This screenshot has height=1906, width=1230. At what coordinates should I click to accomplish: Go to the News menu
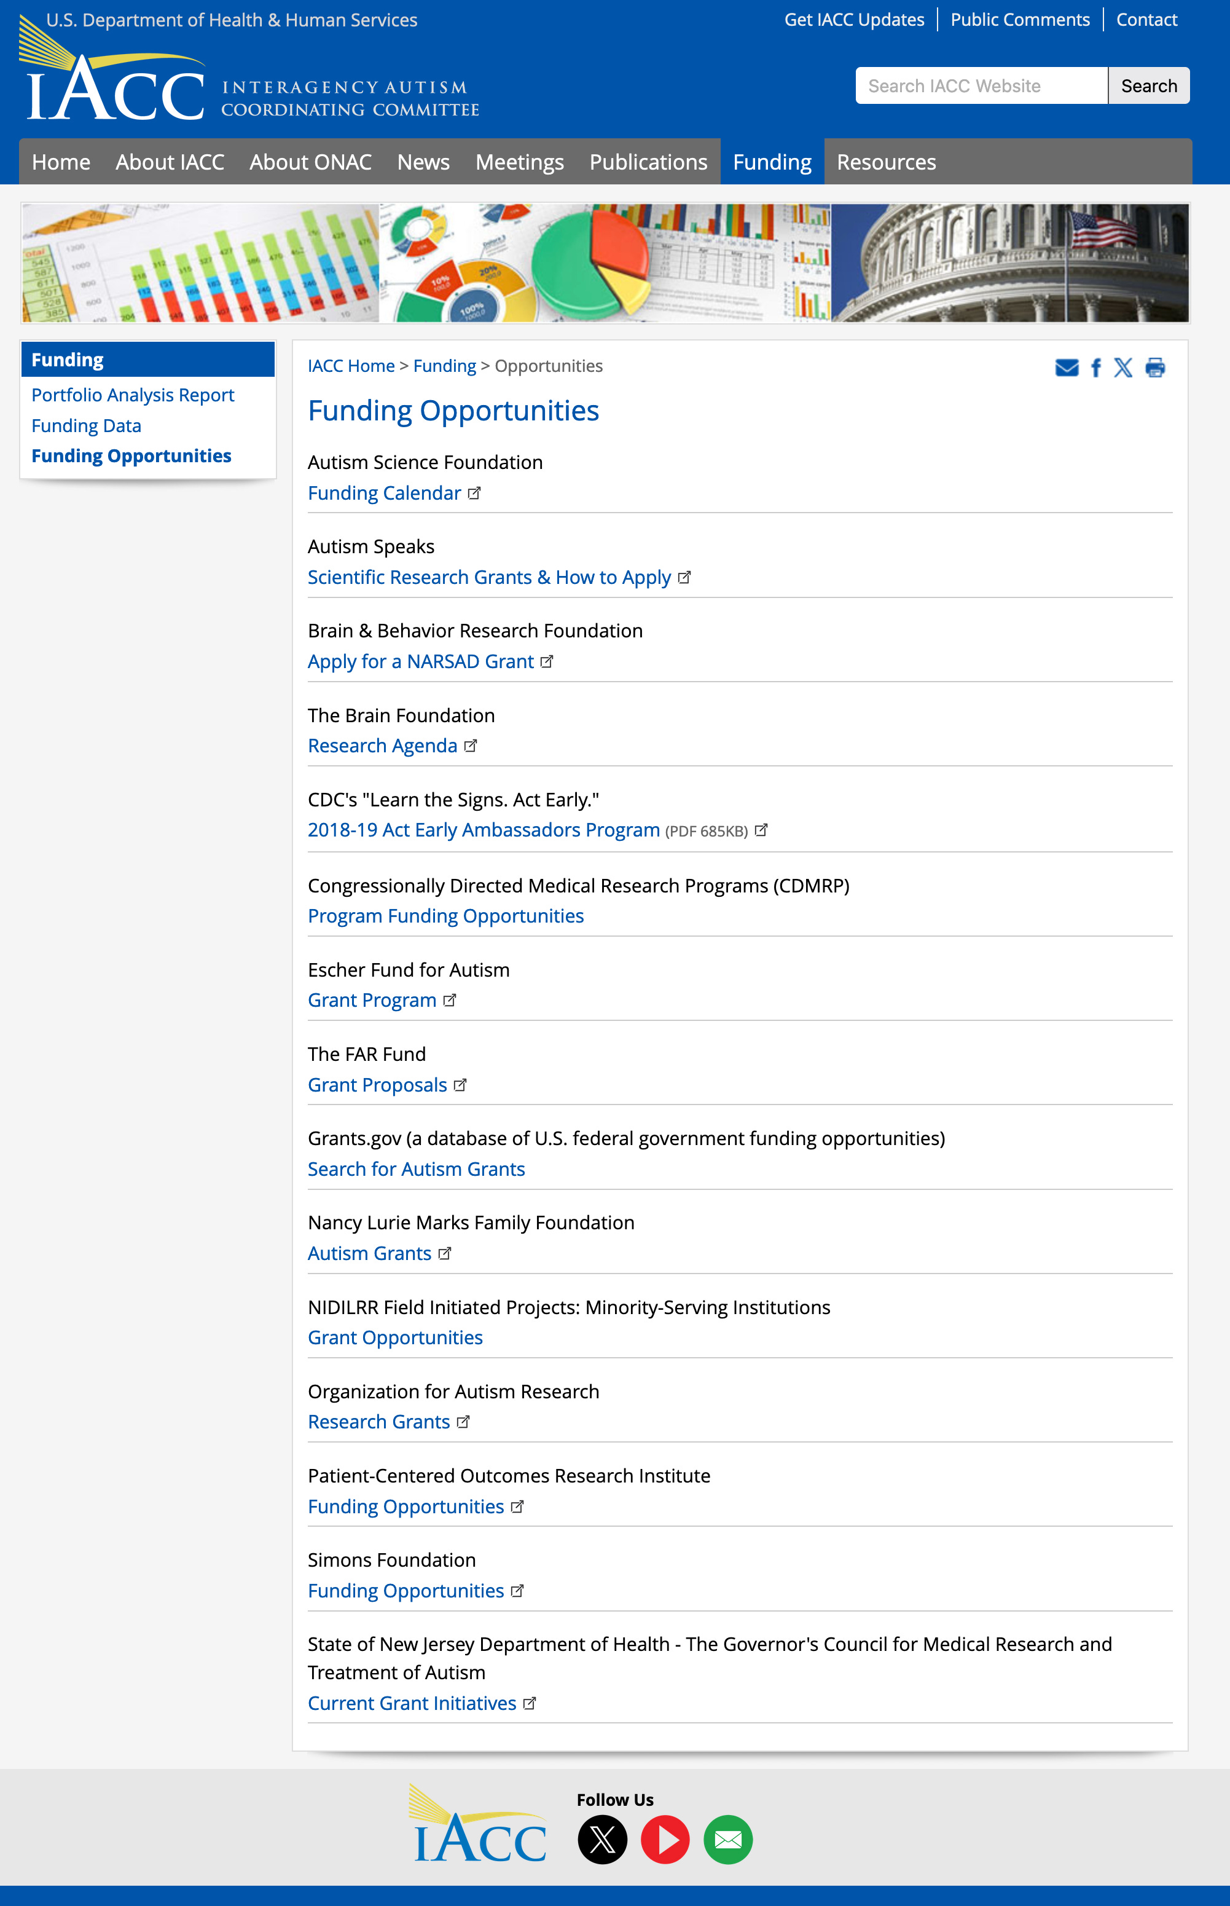[423, 162]
